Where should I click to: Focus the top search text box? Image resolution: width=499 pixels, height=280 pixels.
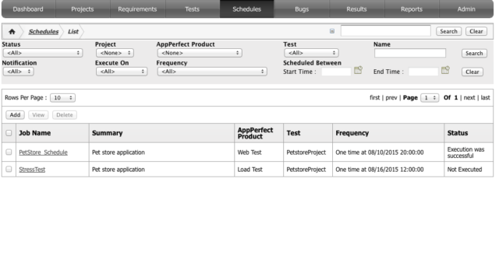coord(386,31)
